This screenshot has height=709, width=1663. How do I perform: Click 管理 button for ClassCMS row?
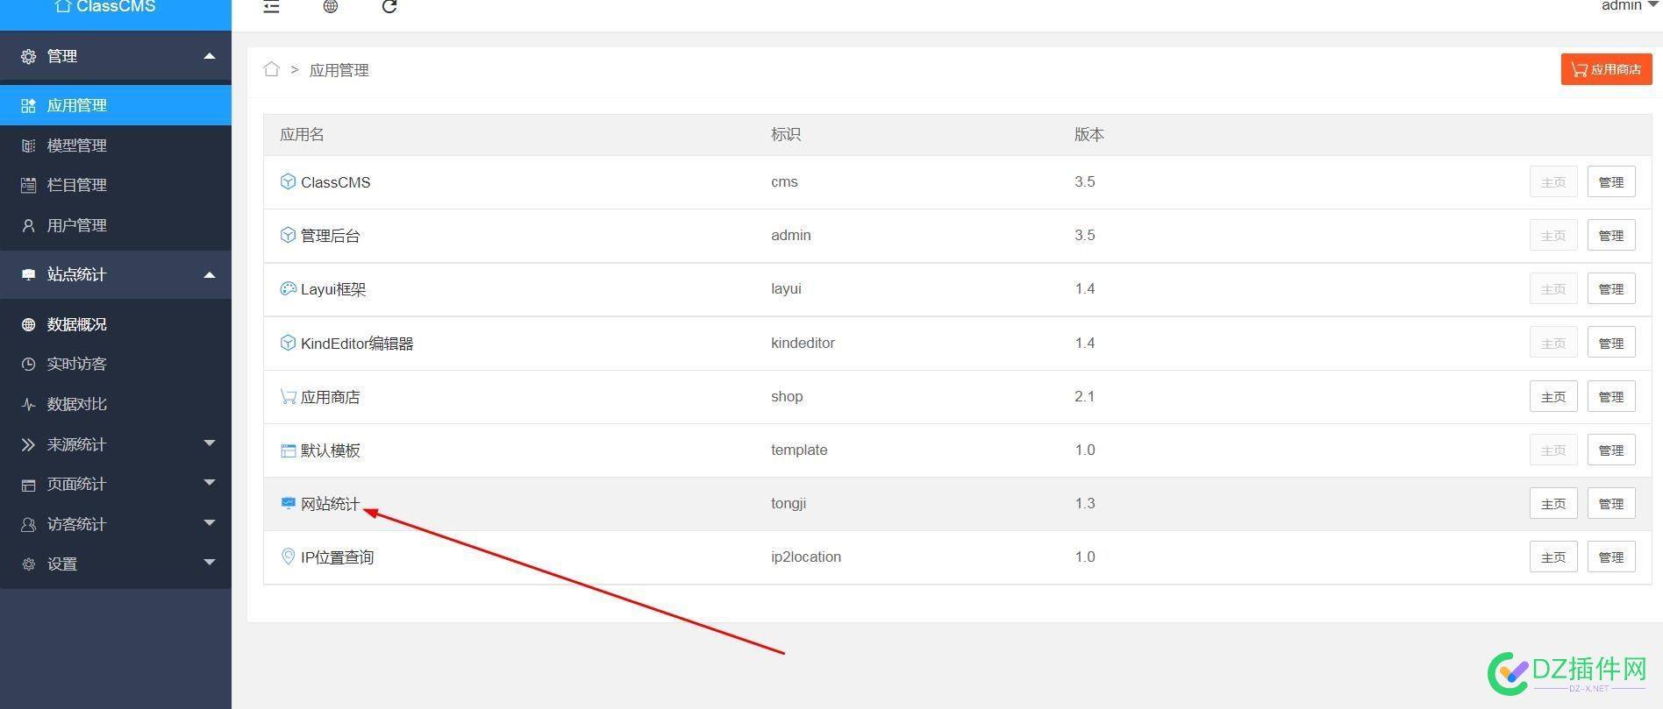coord(1611,182)
